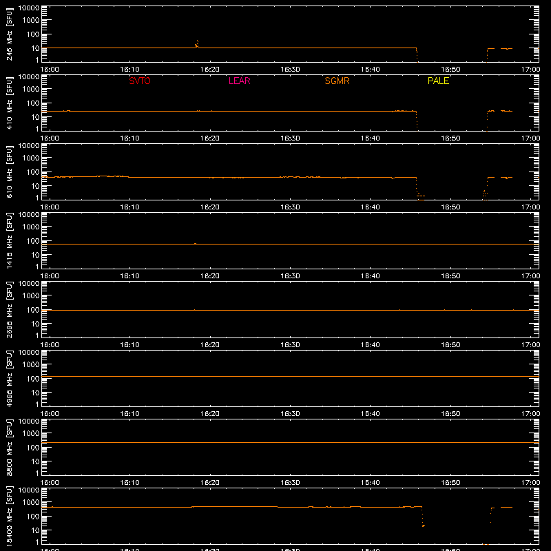
Task: Select the 1415 MHz [SFU] axis title
Action: click(10, 241)
